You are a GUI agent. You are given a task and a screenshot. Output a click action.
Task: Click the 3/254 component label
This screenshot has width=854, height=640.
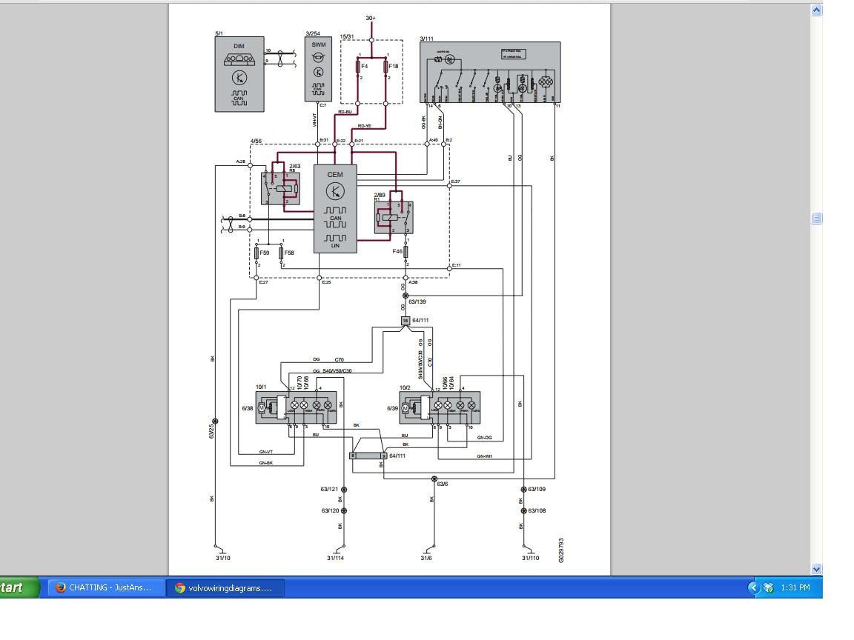313,34
